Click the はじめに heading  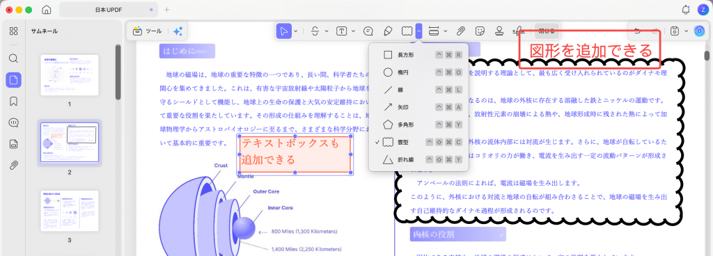pos(187,51)
